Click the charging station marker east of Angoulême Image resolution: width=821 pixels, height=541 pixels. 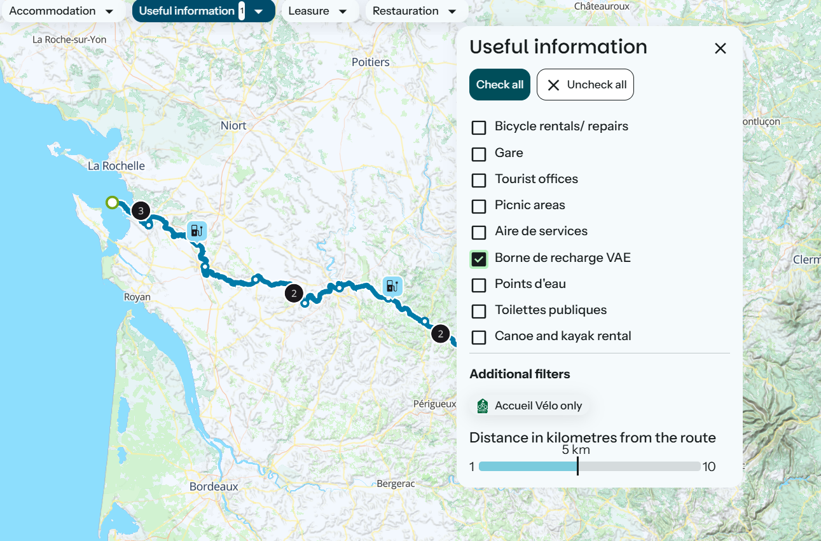pos(392,285)
